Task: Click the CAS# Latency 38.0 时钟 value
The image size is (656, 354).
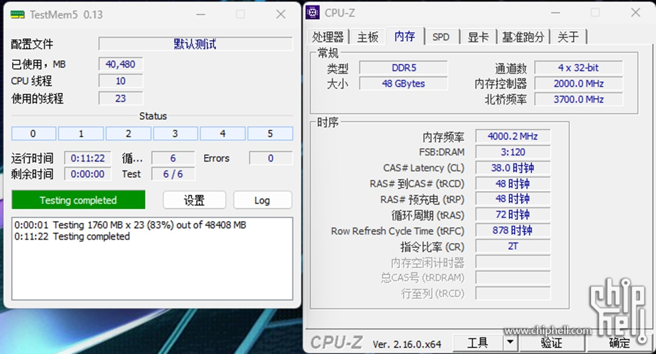Action: point(513,168)
